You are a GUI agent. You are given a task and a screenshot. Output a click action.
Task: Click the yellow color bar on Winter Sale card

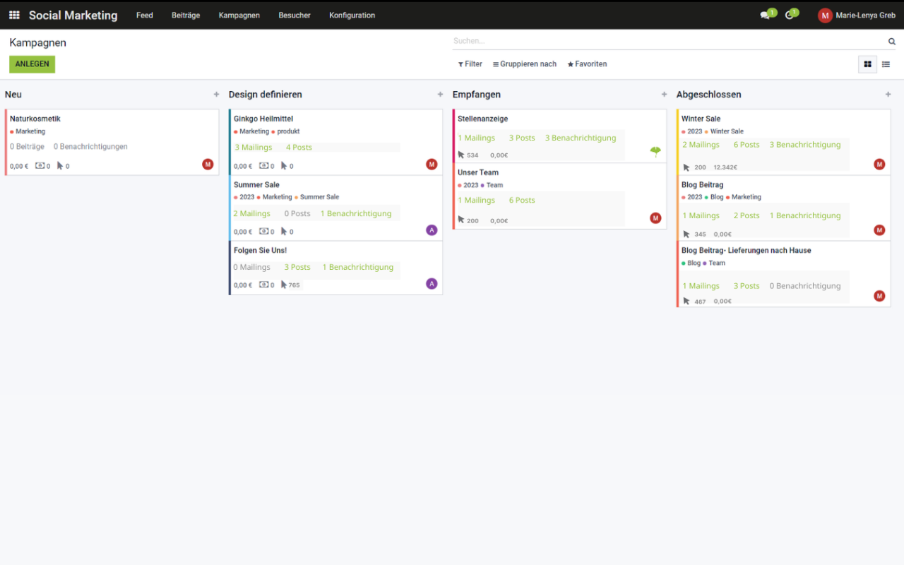[678, 142]
